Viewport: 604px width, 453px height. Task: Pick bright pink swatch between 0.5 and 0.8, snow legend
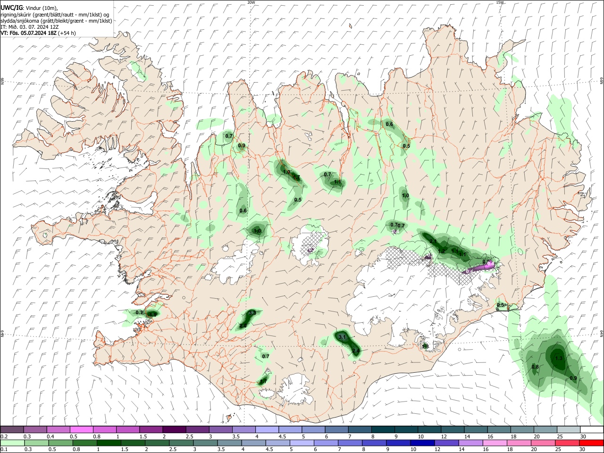[81, 429]
